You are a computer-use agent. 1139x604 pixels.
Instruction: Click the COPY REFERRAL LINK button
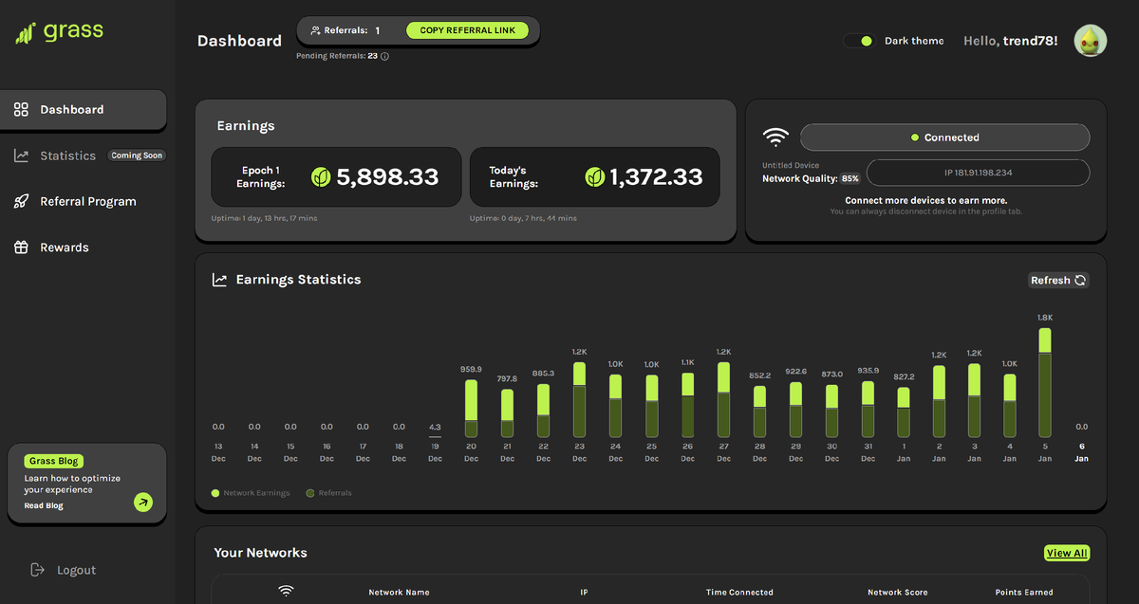click(x=467, y=30)
